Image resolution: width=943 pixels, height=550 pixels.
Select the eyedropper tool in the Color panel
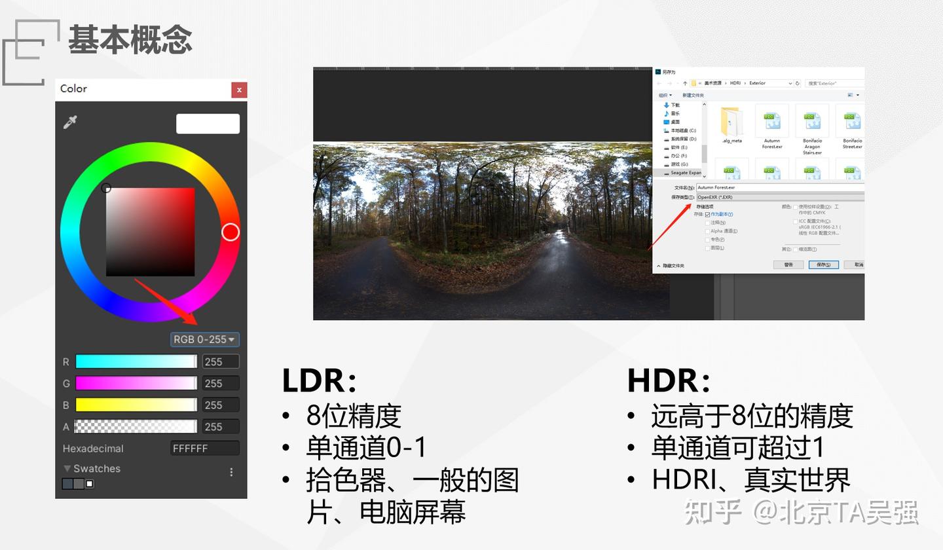[70, 123]
